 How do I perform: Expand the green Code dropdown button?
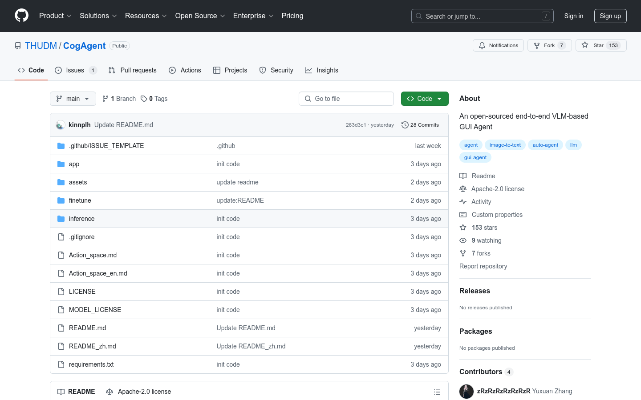click(425, 99)
